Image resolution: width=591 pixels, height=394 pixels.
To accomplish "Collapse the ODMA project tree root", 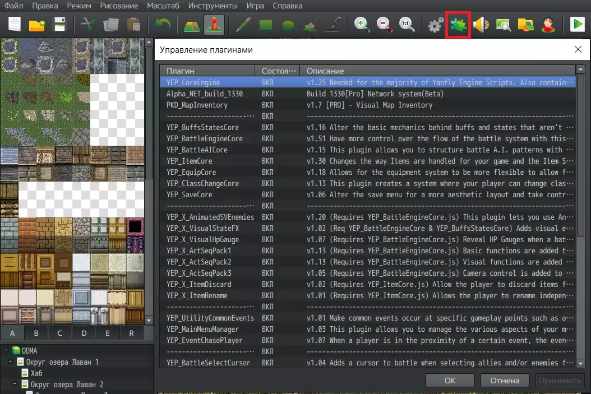I will point(5,351).
